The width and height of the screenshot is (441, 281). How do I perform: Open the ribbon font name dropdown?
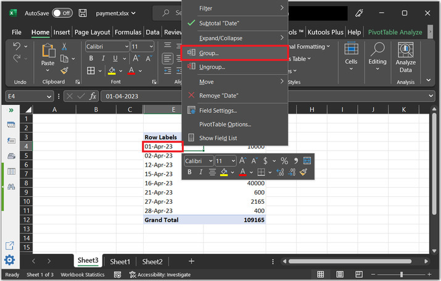pyautogui.click(x=126, y=47)
